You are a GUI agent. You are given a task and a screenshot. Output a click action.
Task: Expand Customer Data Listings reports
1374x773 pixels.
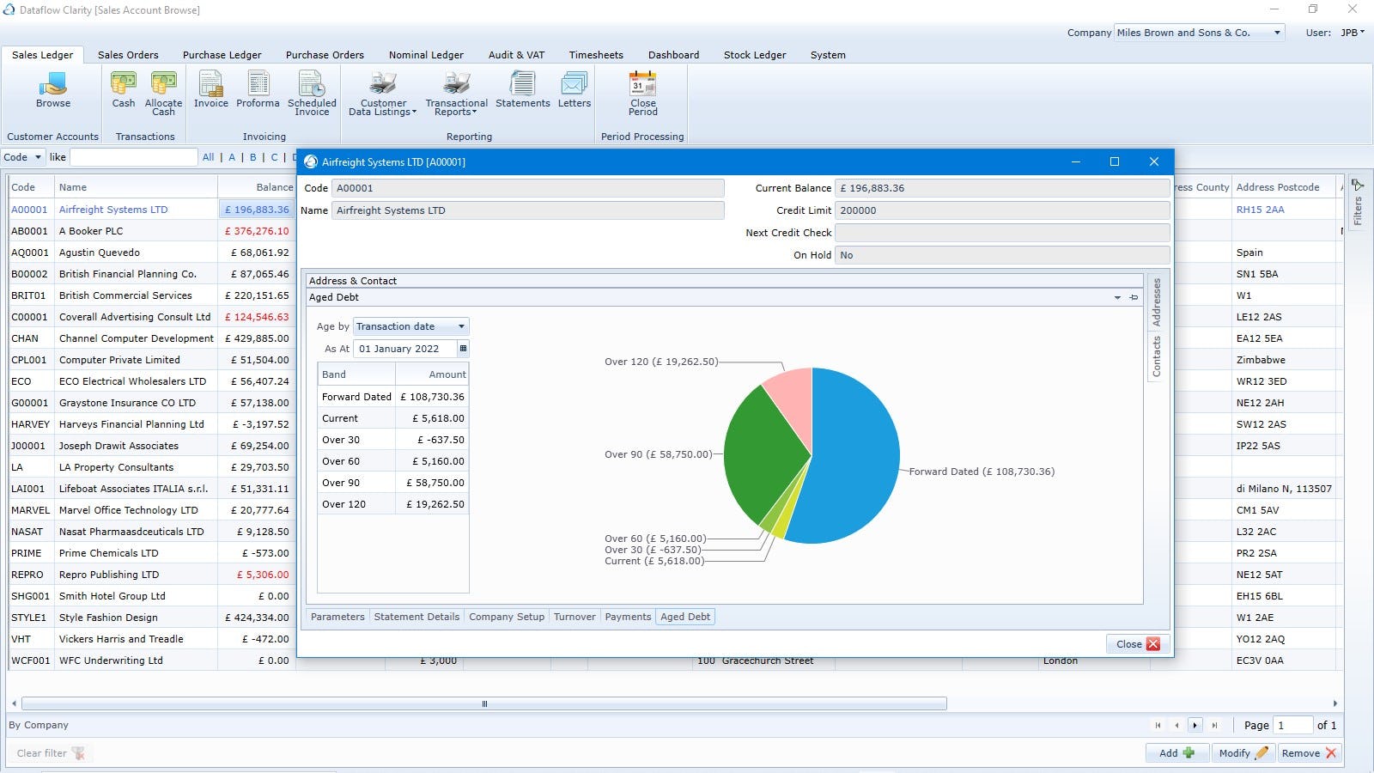pos(383,93)
